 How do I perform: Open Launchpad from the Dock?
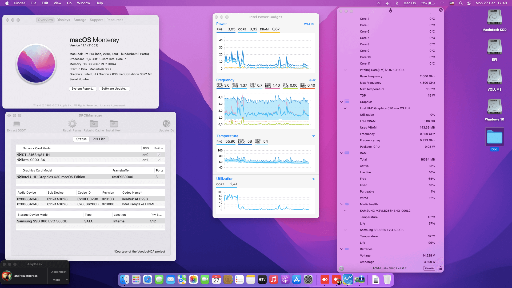pyautogui.click(x=136, y=279)
